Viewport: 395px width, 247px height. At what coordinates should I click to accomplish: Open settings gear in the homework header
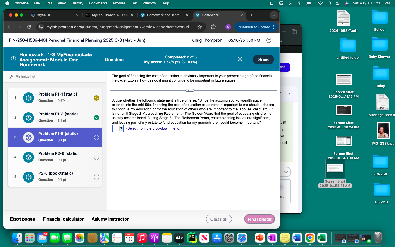(x=240, y=59)
